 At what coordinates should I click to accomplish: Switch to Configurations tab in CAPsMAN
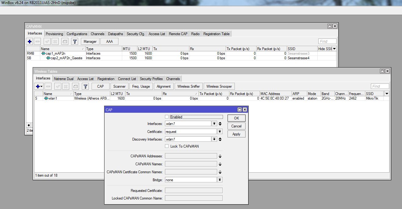(77, 34)
